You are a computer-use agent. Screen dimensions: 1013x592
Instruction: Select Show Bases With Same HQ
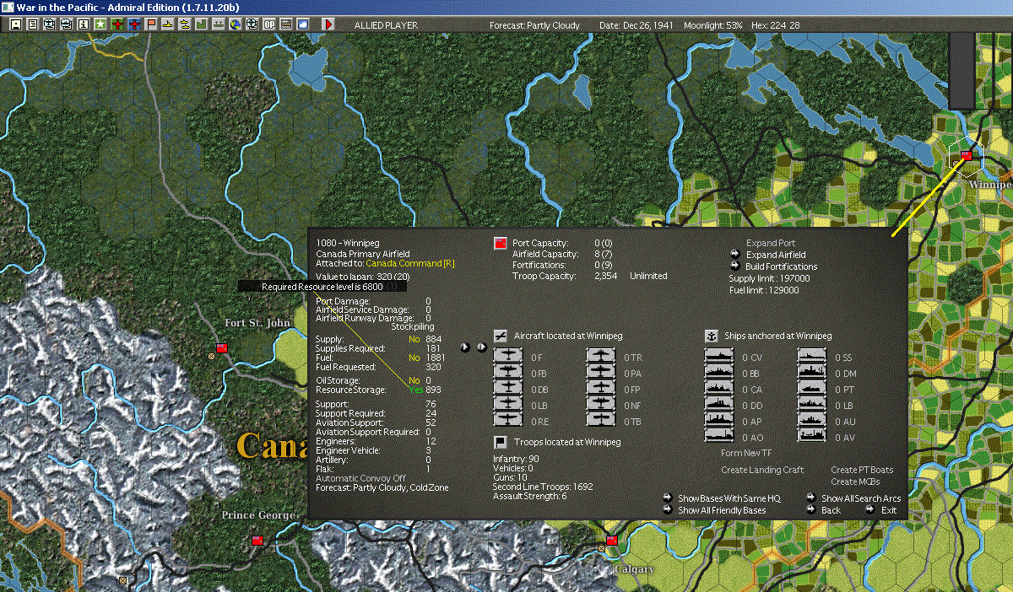729,498
